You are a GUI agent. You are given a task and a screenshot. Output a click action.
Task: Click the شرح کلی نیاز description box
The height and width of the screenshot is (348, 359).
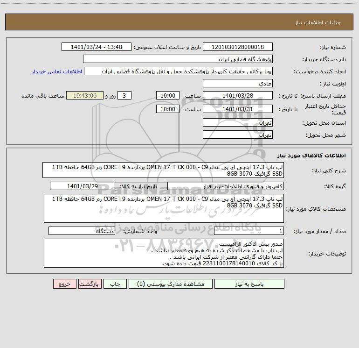pos(163,170)
